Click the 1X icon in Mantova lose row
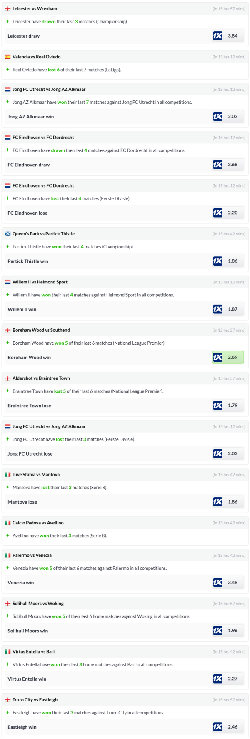 [x=217, y=502]
